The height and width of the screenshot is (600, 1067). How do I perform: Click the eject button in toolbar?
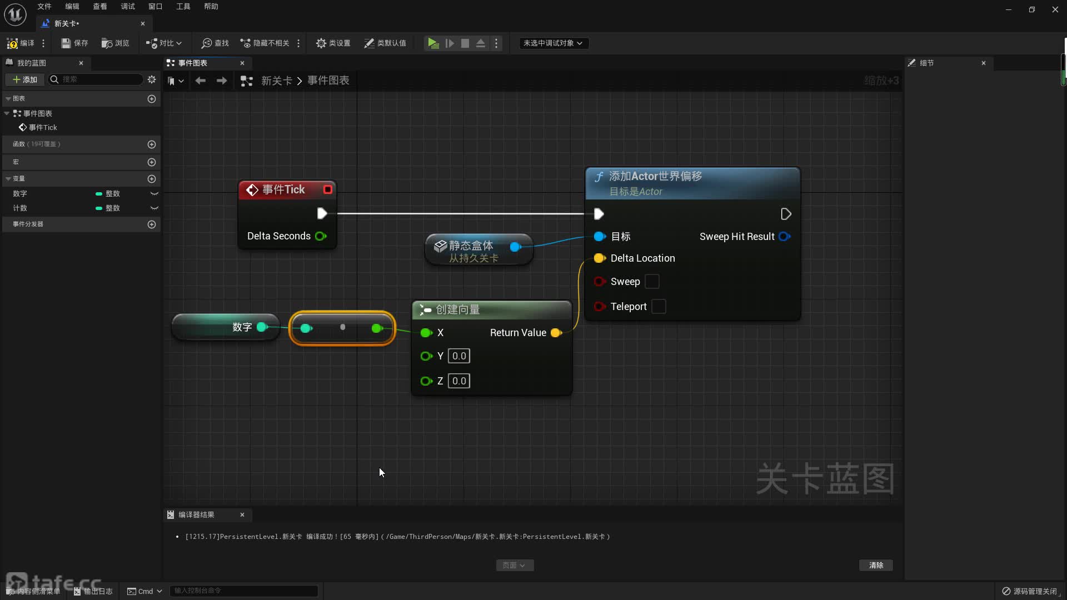tap(481, 43)
